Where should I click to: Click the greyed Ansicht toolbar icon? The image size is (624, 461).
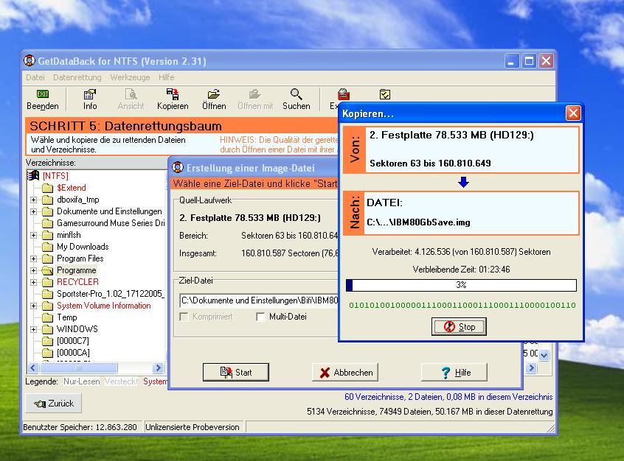[131, 94]
